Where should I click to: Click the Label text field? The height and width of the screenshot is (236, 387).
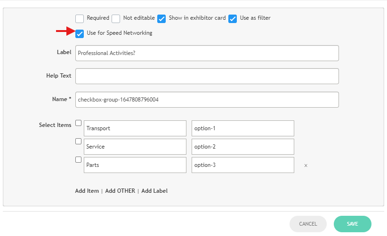pyautogui.click(x=207, y=53)
